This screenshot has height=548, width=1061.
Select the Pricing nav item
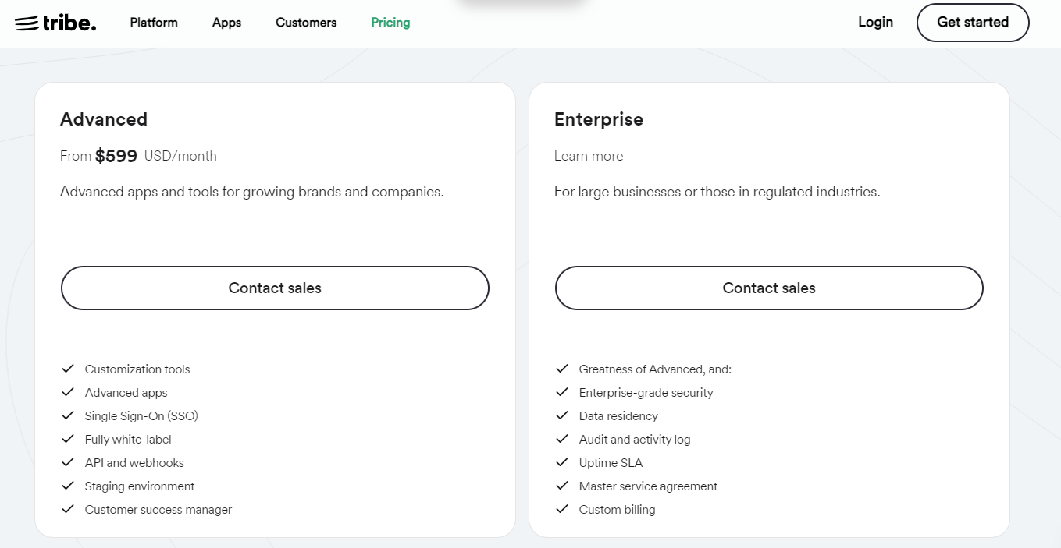pyautogui.click(x=390, y=23)
